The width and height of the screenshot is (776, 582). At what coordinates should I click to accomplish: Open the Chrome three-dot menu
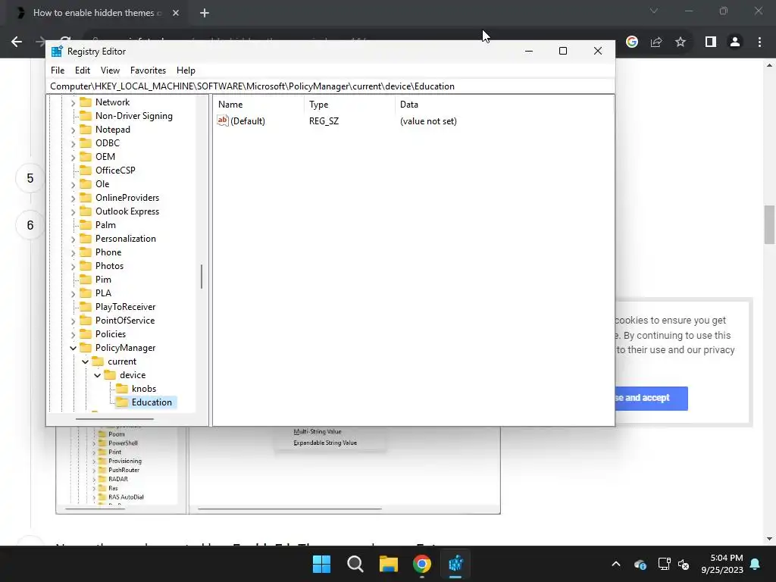click(759, 42)
